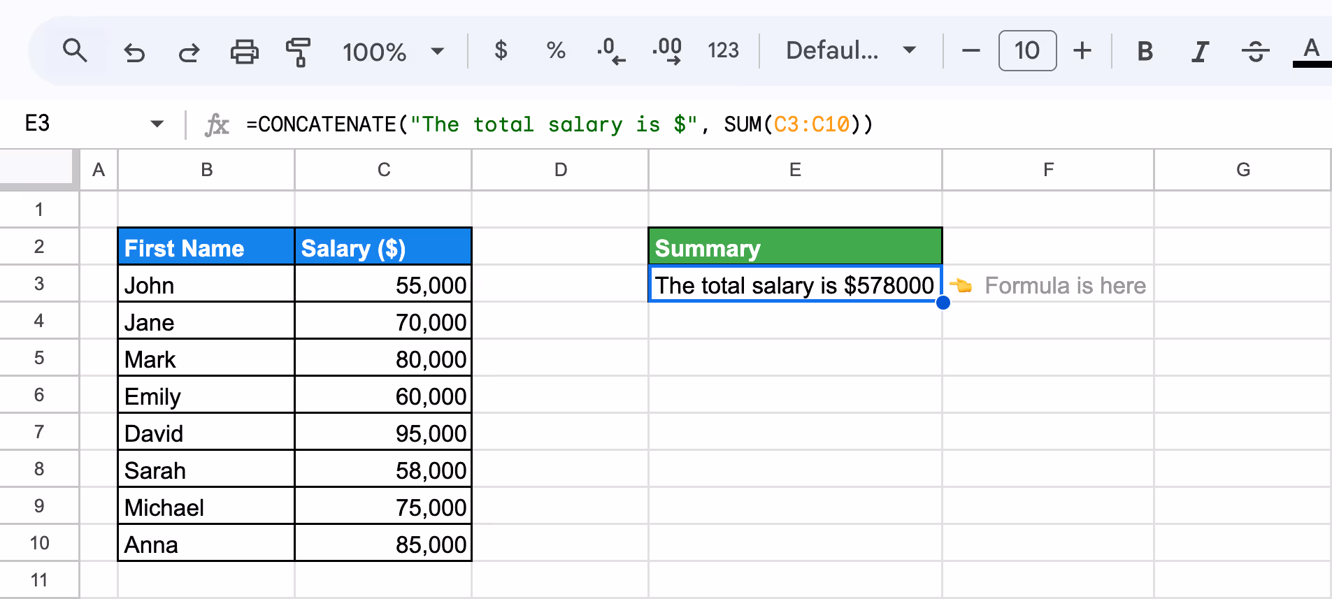The height and width of the screenshot is (599, 1332).
Task: Click cell containing Michael
Action: [x=206, y=506]
